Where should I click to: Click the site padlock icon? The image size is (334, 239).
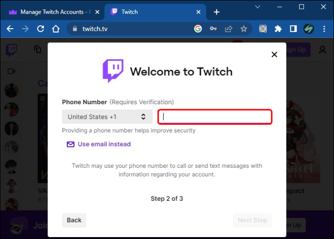tap(75, 29)
